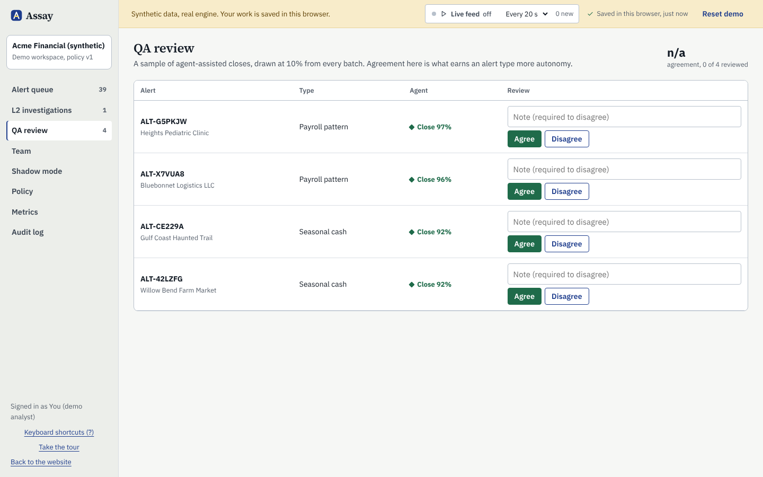Focus the note field for ALT-G5PKJW
The height and width of the screenshot is (477, 763).
pyautogui.click(x=624, y=117)
